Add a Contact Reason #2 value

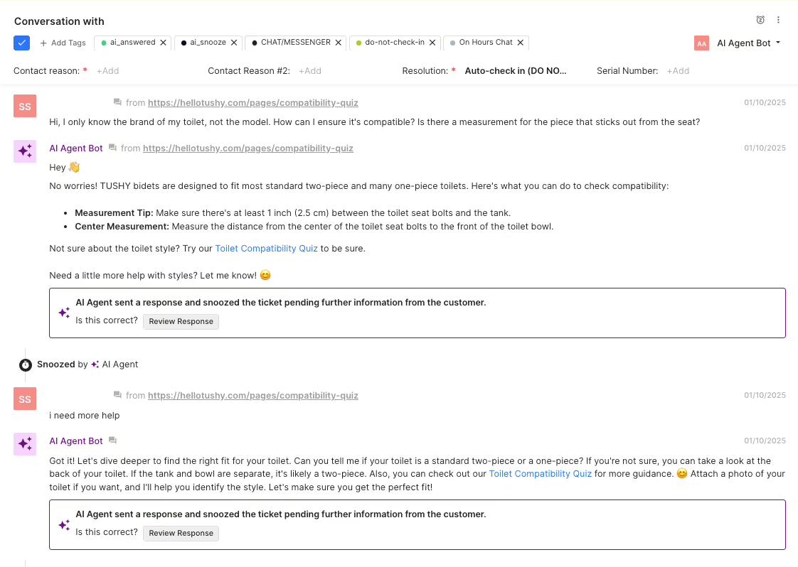point(310,71)
